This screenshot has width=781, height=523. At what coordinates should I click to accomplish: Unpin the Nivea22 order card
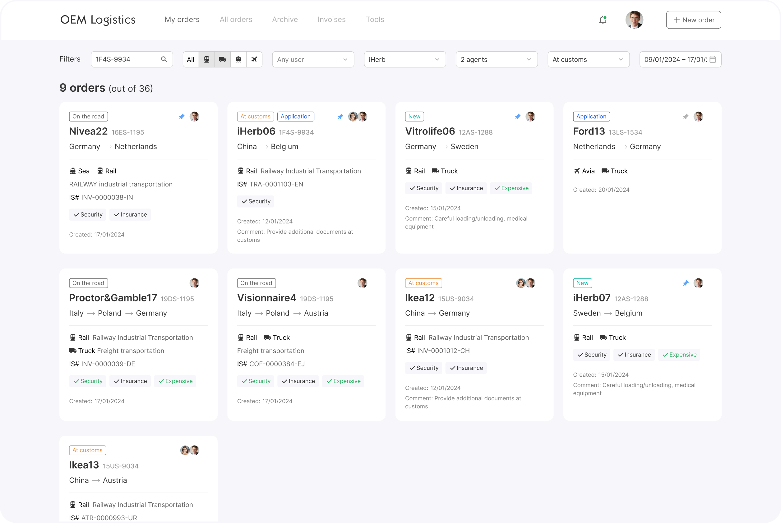click(182, 117)
